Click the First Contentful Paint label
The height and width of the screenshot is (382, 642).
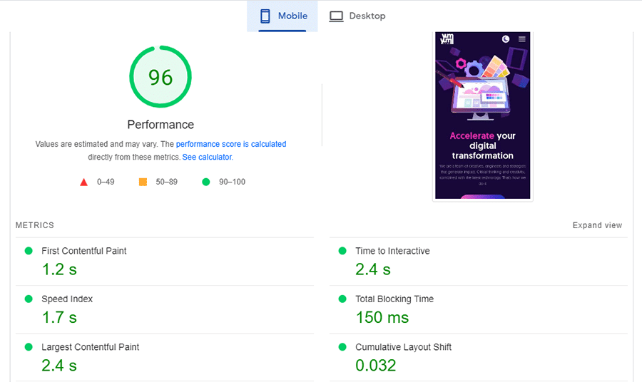click(x=84, y=251)
